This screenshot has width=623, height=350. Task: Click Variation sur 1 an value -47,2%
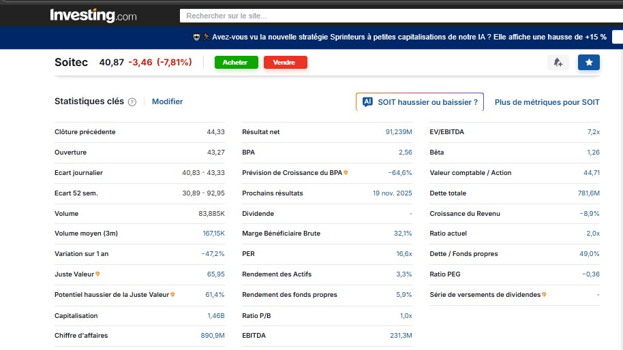[213, 253]
